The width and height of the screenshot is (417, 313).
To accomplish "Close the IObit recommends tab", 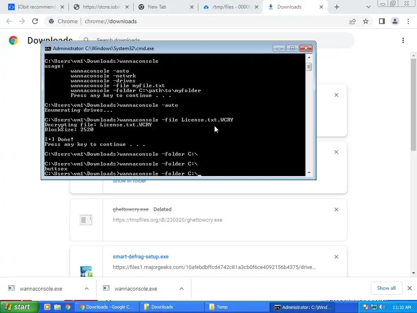I will pyautogui.click(x=62, y=7).
